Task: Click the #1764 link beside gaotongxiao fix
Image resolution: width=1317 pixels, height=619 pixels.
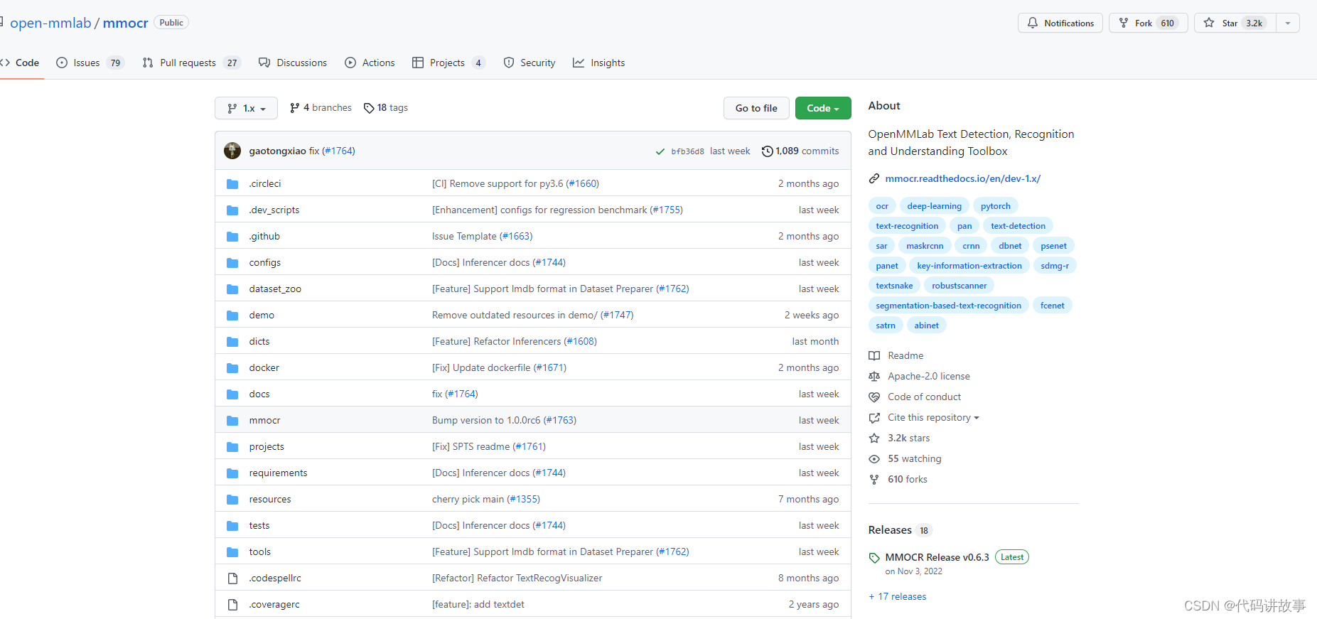Action: (x=340, y=151)
